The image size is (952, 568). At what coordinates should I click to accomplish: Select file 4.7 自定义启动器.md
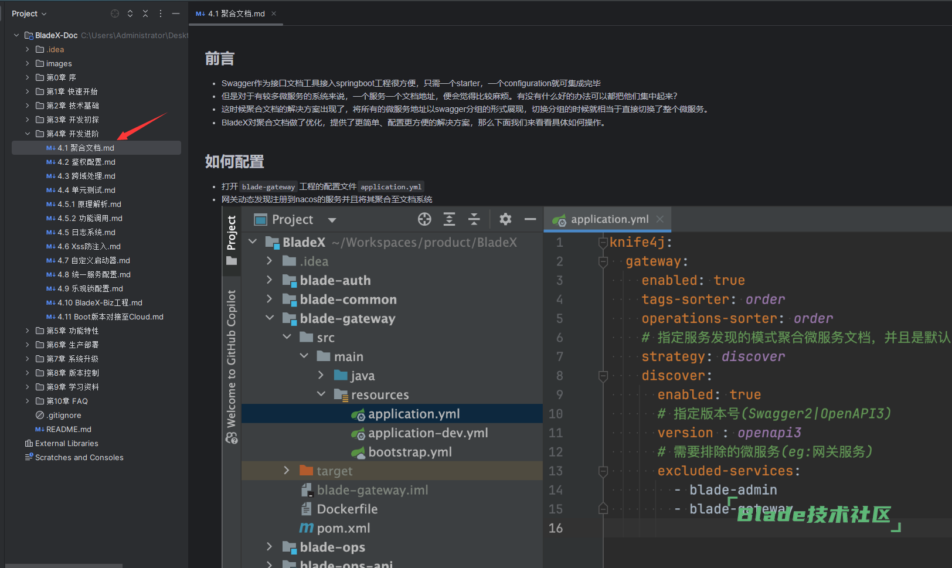[94, 260]
